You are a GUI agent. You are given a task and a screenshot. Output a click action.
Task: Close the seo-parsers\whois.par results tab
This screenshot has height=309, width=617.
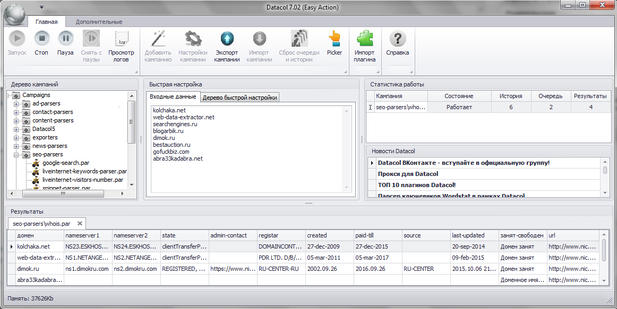pyautogui.click(x=80, y=224)
